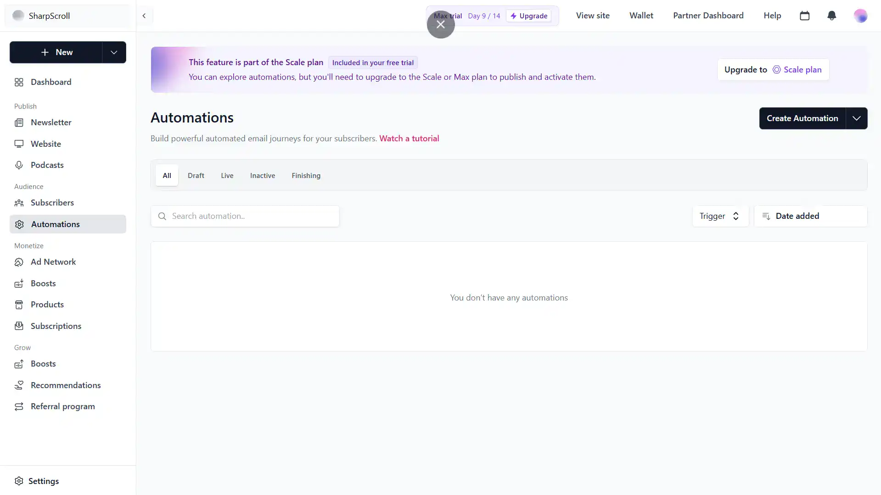Click the Create Automation button
881x495 pixels.
point(802,118)
